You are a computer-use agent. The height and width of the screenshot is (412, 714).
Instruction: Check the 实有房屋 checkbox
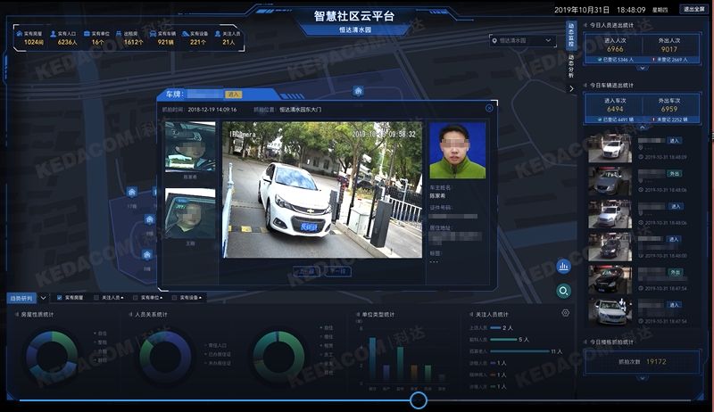(x=59, y=298)
